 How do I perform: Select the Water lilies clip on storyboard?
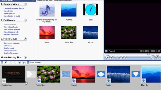click(49, 74)
